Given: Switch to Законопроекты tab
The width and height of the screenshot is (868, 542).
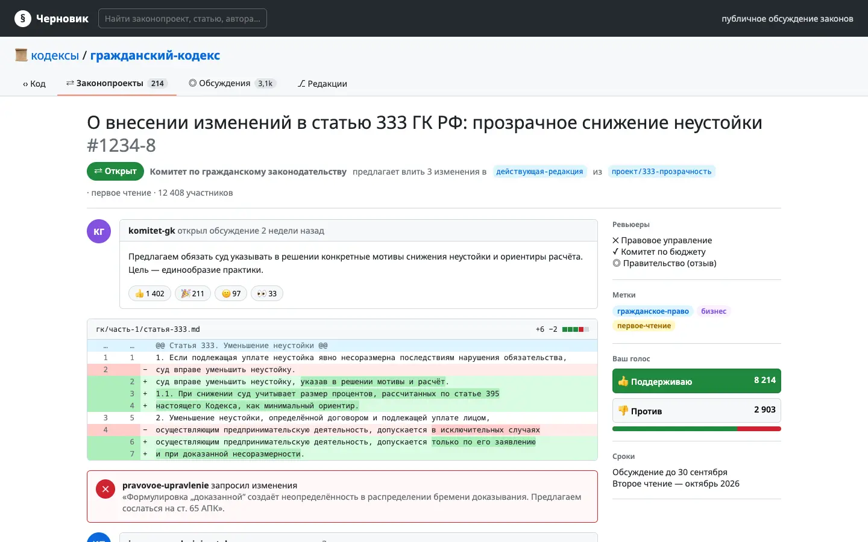Looking at the screenshot, I should [117, 83].
